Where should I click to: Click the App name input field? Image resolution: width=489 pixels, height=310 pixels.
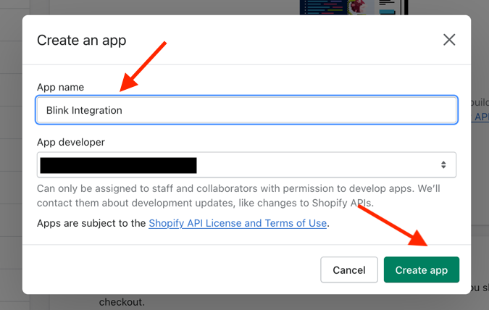coord(247,110)
